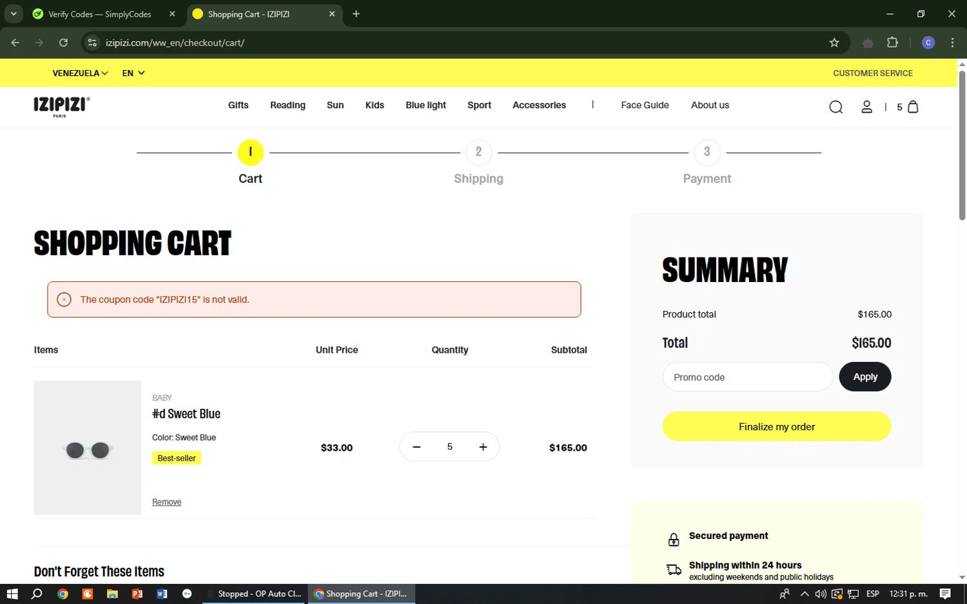Expand the VENEZUELA country dropdown
The image size is (967, 604).
coord(80,73)
